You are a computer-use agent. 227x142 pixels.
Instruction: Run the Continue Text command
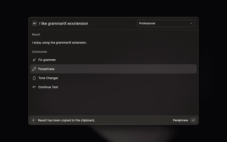coord(48,87)
